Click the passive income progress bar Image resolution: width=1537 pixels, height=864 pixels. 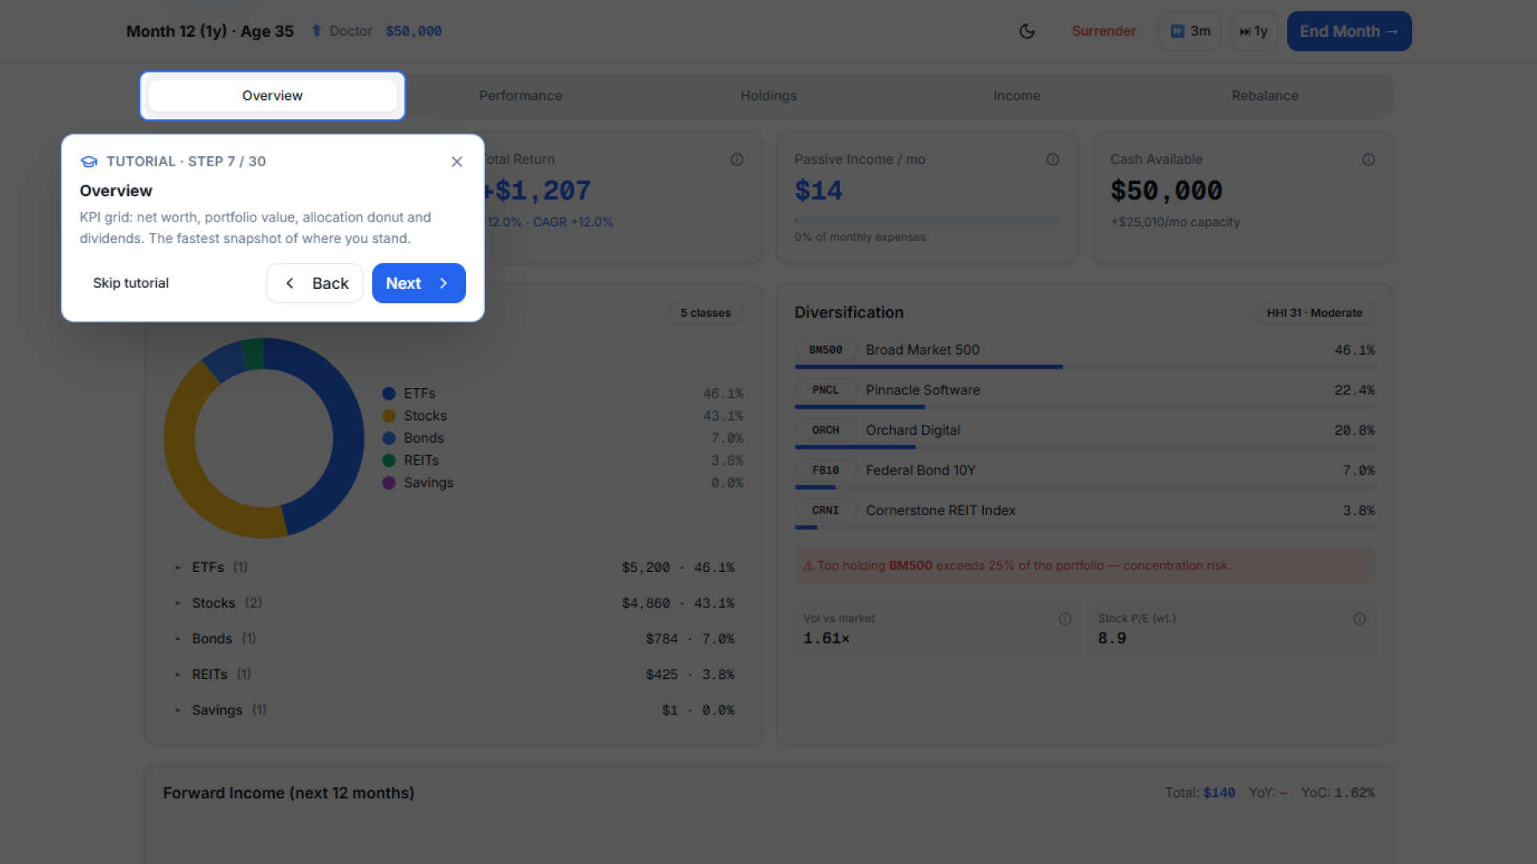926,221
